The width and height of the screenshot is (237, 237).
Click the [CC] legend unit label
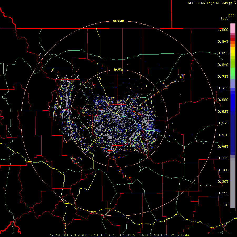tap(225, 18)
